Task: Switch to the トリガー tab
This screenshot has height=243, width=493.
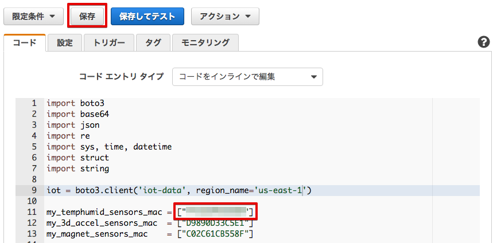Action: (109, 43)
